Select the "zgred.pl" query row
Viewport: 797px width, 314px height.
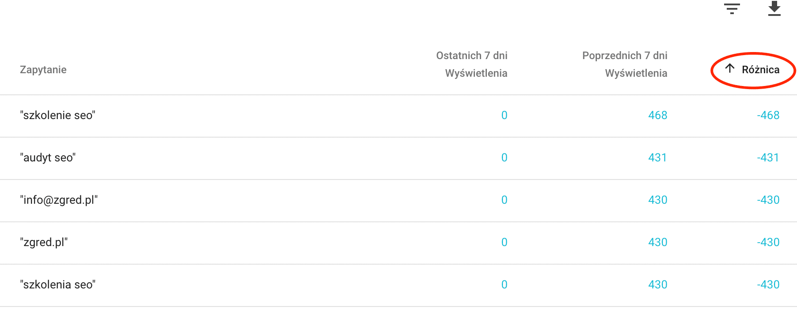point(44,243)
